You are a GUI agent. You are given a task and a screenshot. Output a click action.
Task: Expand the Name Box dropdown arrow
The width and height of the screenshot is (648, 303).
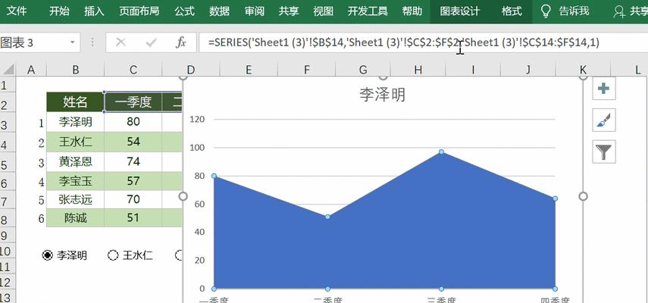coord(72,42)
